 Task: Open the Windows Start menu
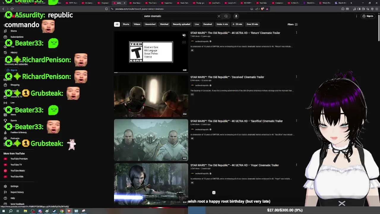tap(4, 211)
